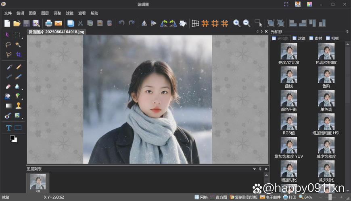351x201 pixels.
Task: Open a file with the folder icon
Action: click(x=17, y=23)
